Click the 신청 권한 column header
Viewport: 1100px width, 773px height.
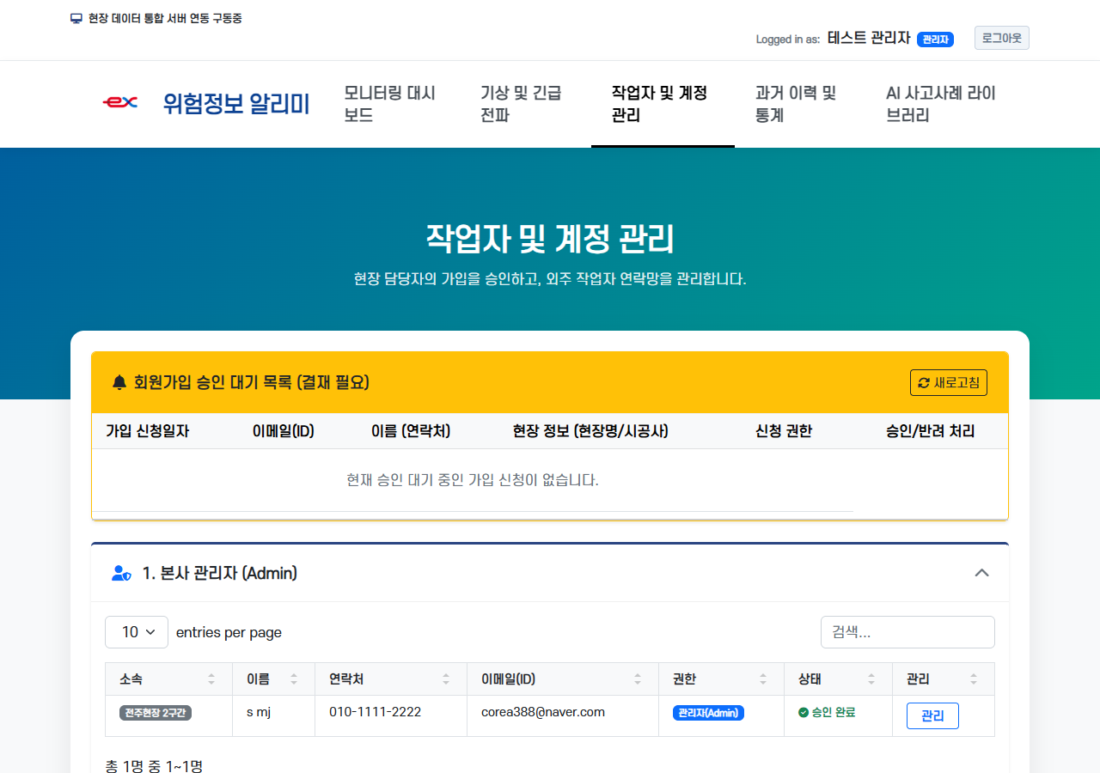[x=784, y=431]
